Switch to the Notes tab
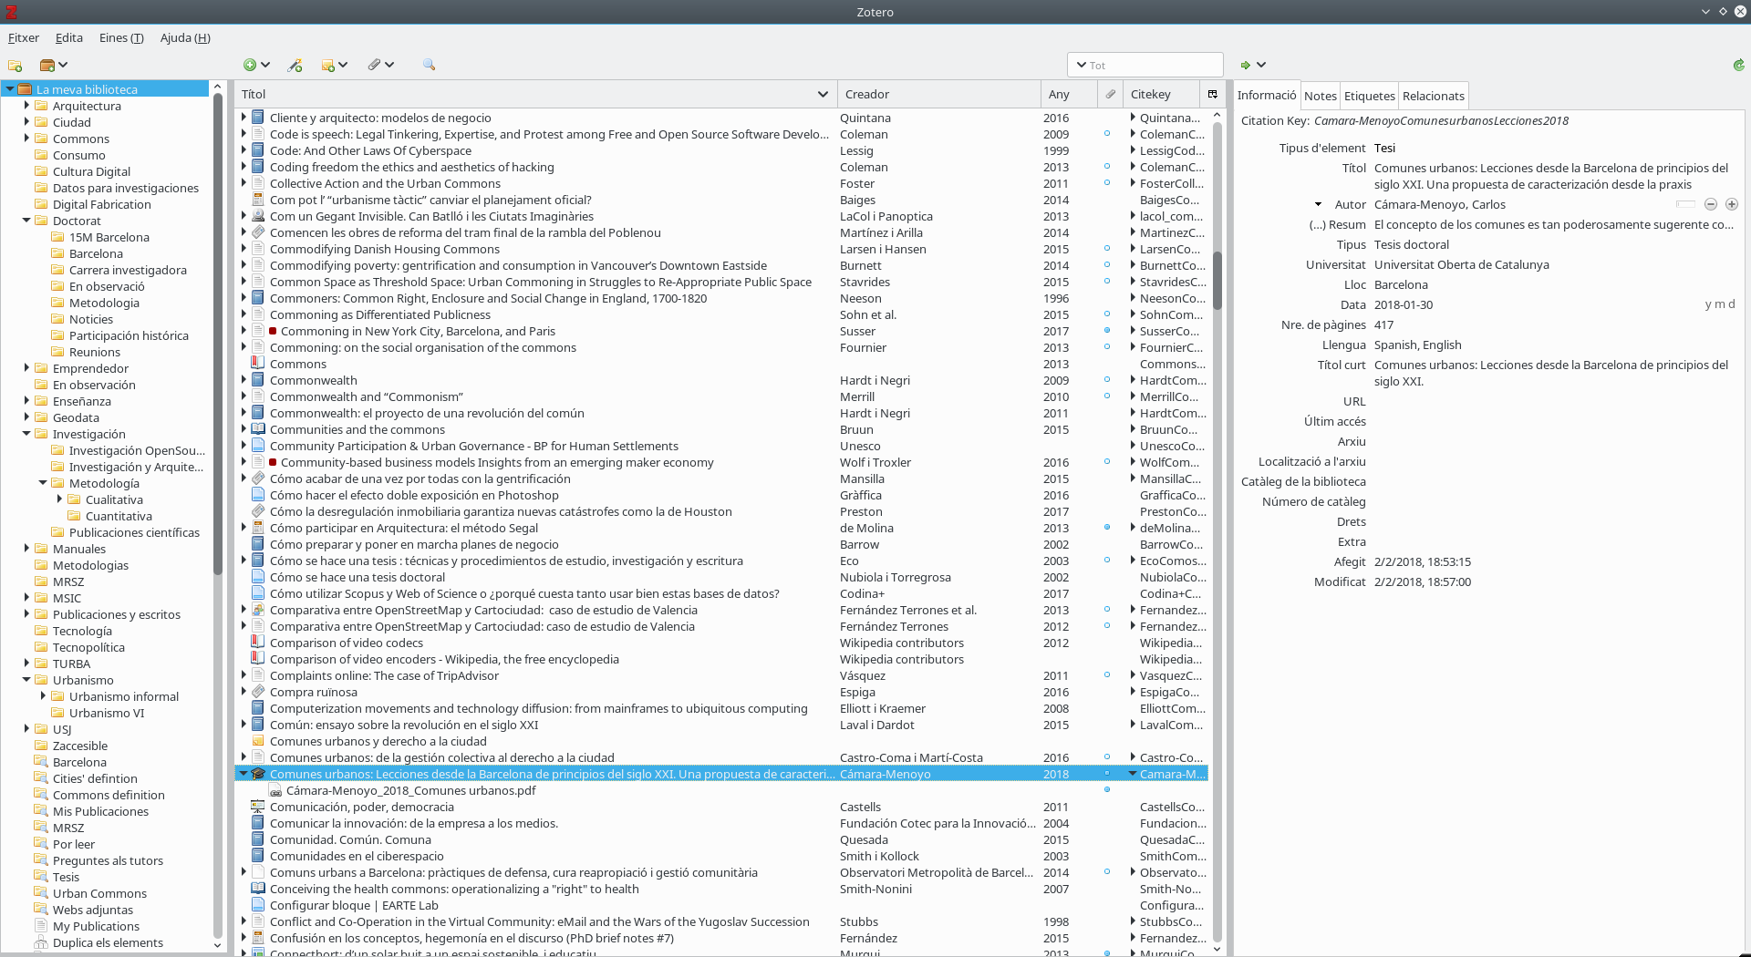Screen dimensions: 1751x957 point(1321,96)
